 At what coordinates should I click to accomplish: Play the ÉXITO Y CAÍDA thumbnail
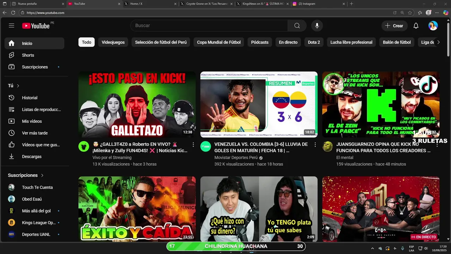pyautogui.click(x=137, y=209)
